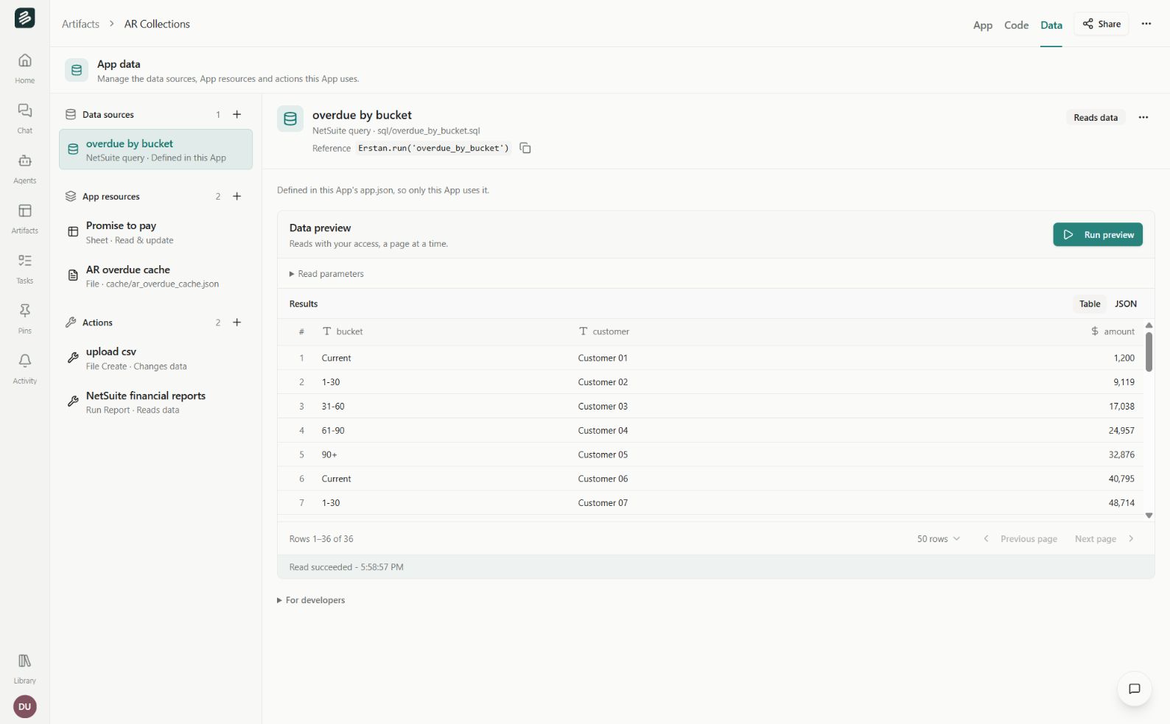Open the 50 rows page size dropdown
Viewport: 1170px width, 724px height.
click(939, 539)
